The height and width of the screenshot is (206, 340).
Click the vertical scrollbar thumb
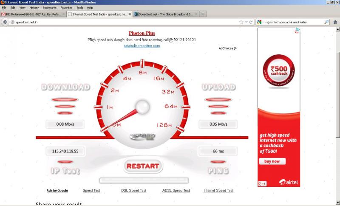pyautogui.click(x=338, y=94)
